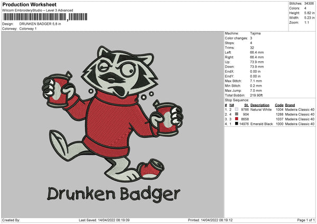Image resolution: width=317 pixels, height=224 pixels.
Task: Click the 'Stop Sequence:' heading
Action: tap(237, 100)
